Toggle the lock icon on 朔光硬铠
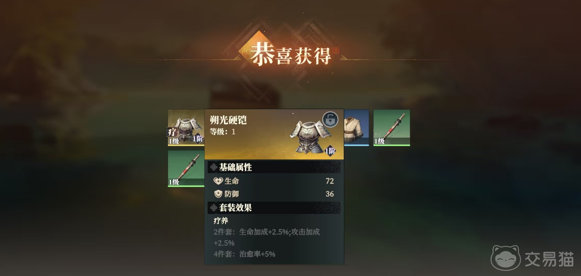581x276 pixels. point(330,120)
